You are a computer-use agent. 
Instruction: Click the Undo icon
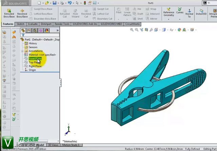(x=70, y=3)
